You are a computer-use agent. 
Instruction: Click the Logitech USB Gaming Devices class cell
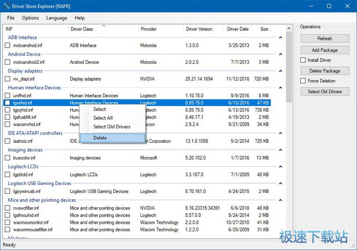point(99,191)
